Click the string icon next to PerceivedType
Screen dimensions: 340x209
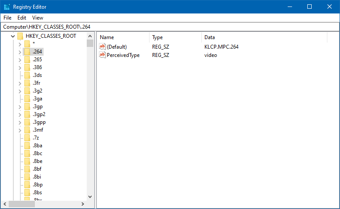click(x=102, y=55)
